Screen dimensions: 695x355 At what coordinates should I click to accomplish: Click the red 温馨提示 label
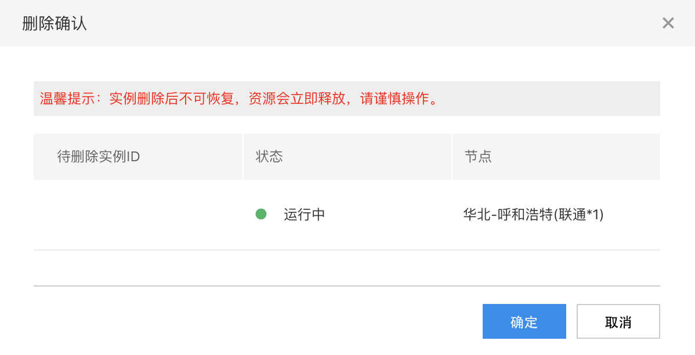point(67,99)
